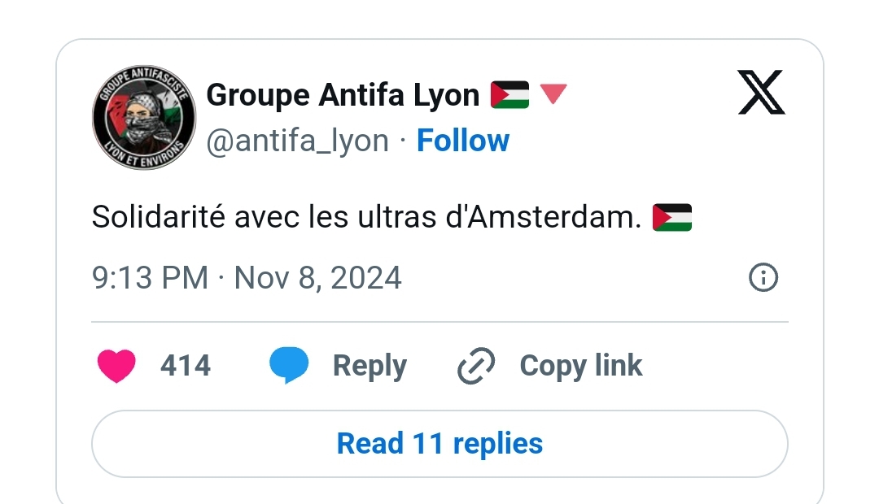
Task: Click the pink heart like icon
Action: (116, 366)
